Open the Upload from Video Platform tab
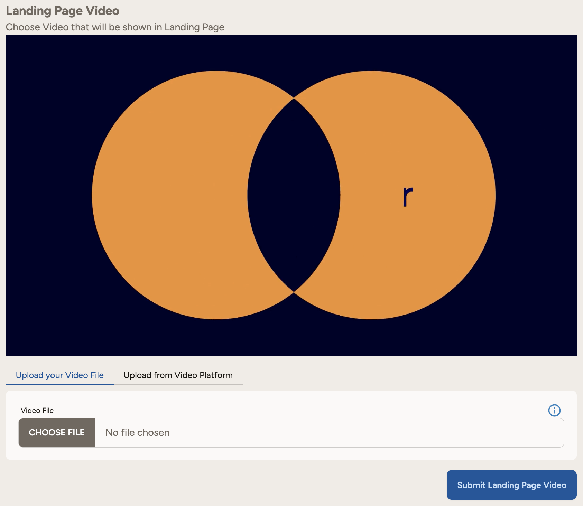The height and width of the screenshot is (506, 583). (x=178, y=375)
